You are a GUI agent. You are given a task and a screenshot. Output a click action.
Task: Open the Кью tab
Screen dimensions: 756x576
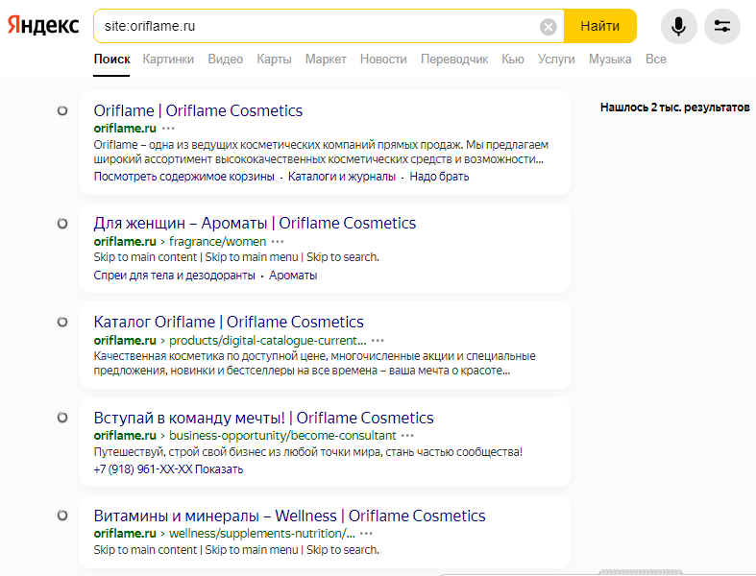pos(513,60)
